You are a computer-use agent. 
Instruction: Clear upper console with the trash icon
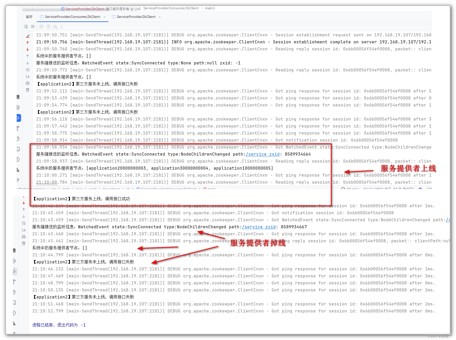coord(28,90)
